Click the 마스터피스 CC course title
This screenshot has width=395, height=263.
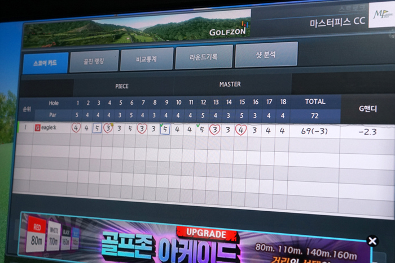click(x=337, y=23)
